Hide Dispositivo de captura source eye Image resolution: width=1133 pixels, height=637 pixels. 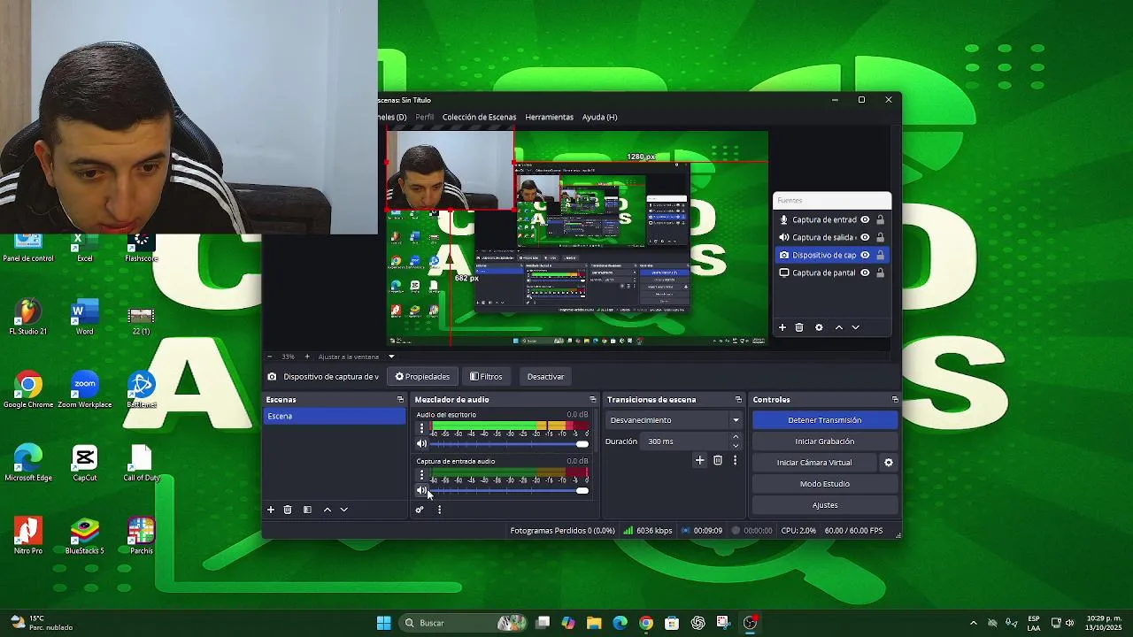pyautogui.click(x=865, y=255)
